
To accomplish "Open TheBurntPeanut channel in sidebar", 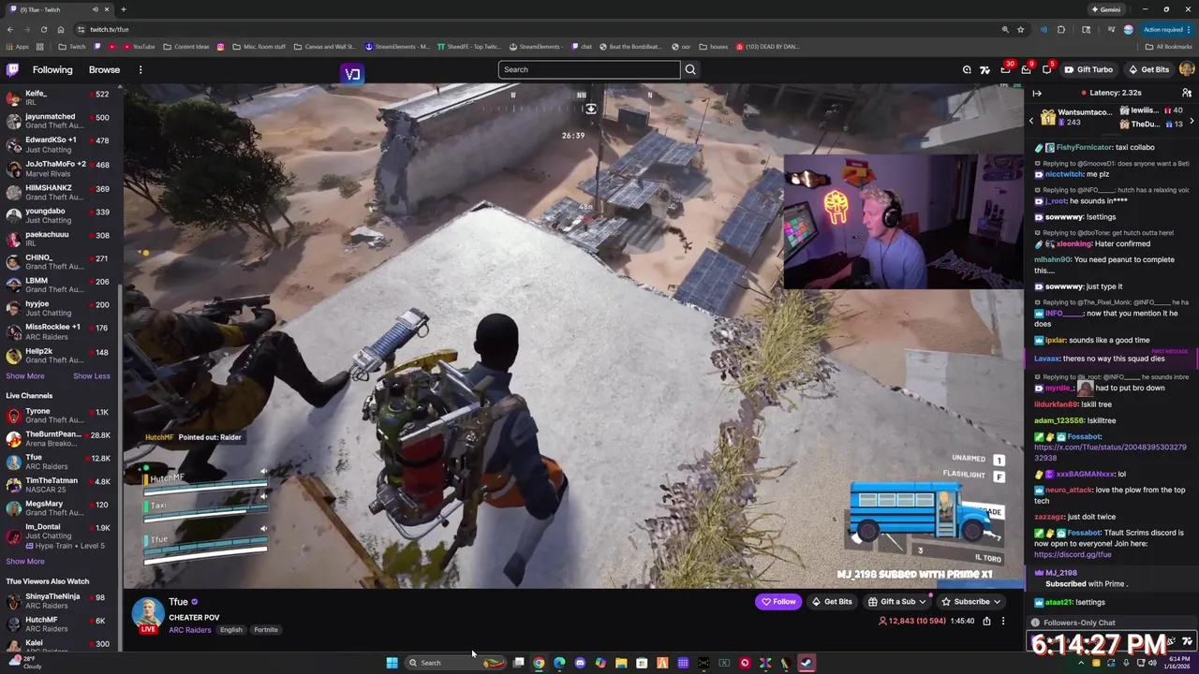I will pyautogui.click(x=58, y=439).
